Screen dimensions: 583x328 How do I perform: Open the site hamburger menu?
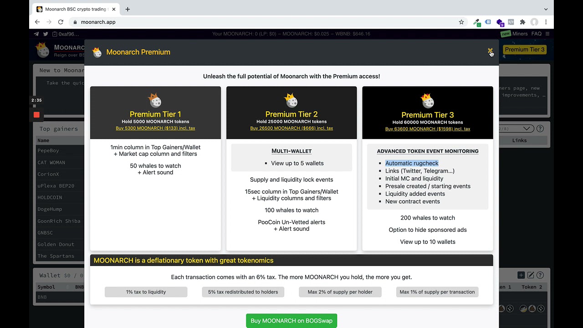[x=547, y=34]
